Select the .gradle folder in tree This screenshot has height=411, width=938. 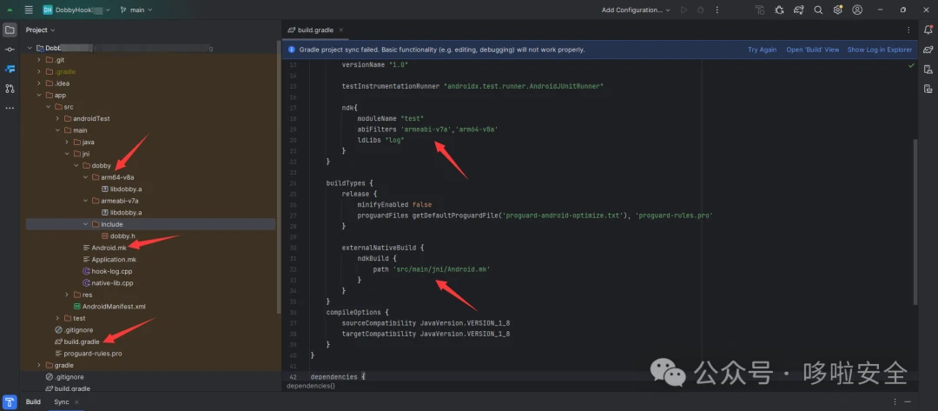(x=64, y=72)
